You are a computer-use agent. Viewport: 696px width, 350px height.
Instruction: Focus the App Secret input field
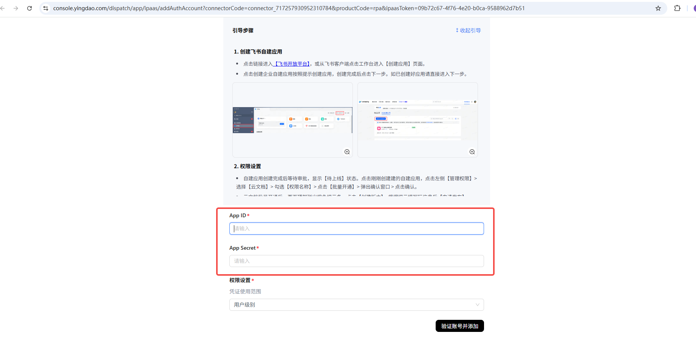click(x=356, y=261)
